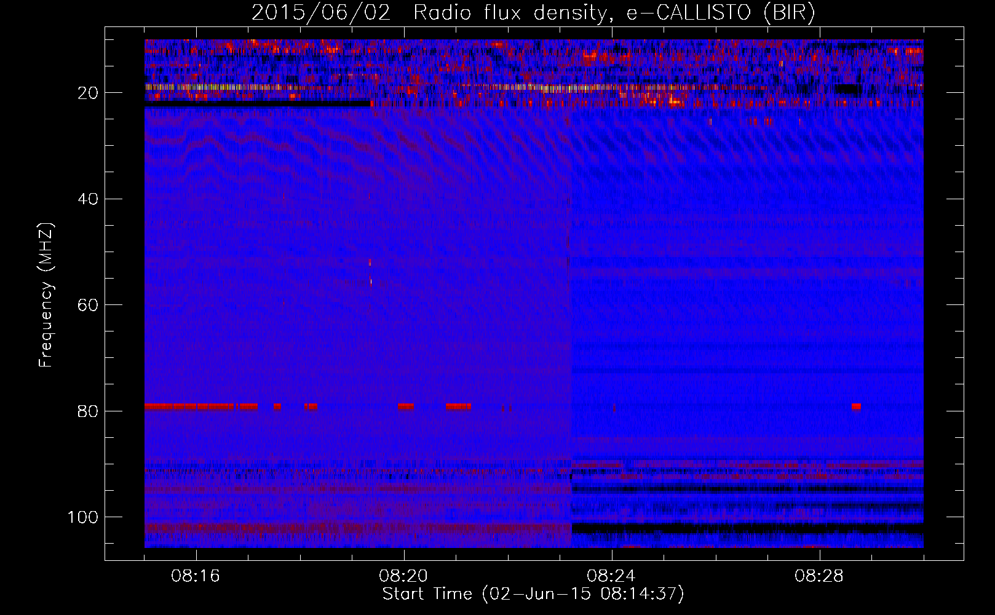This screenshot has width=995, height=615.
Task: Click the 08:24 time tick label
Action: coord(611,576)
